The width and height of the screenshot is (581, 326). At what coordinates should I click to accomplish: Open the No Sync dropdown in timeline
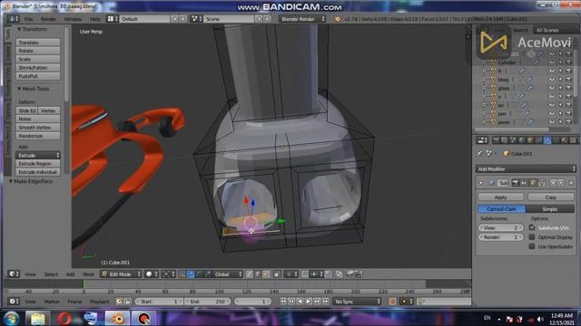[357, 302]
